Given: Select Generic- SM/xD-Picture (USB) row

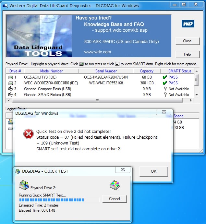Looking at the screenshot, I should [x=48, y=95].
